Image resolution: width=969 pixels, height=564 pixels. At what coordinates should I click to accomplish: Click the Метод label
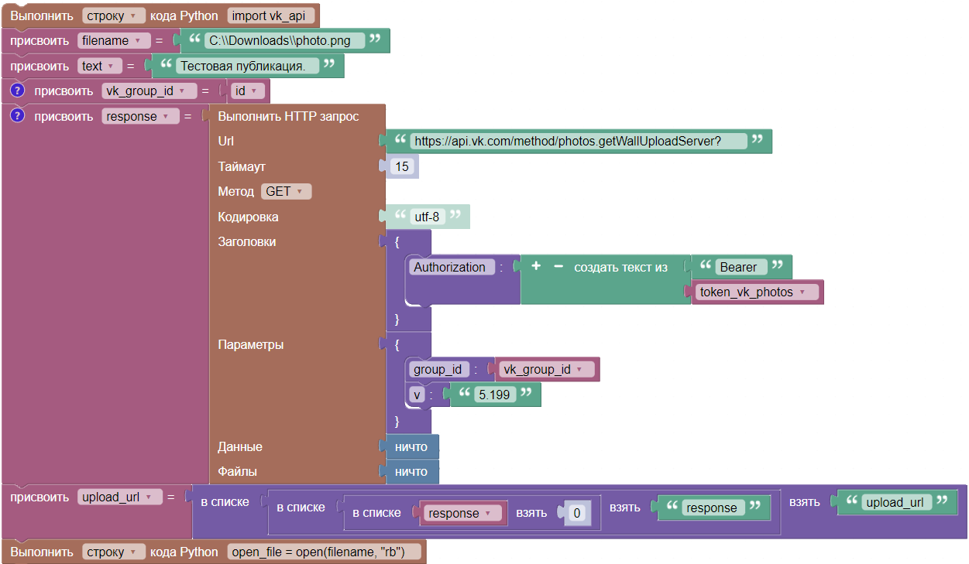tap(236, 192)
